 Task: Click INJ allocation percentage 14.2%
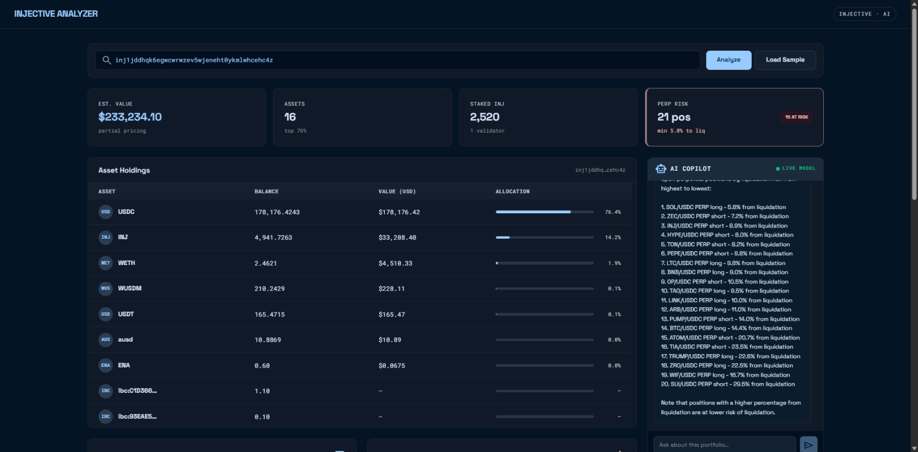(613, 238)
